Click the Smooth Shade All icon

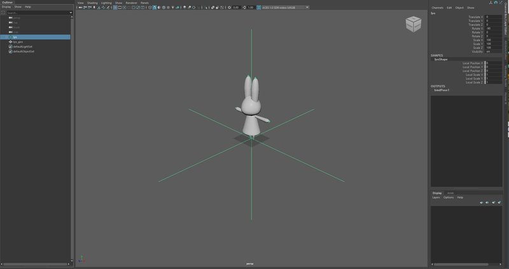coord(154,7)
